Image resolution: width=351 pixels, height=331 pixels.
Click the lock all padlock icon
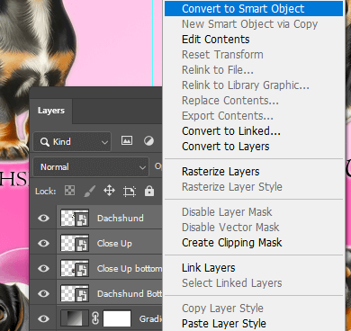tap(149, 191)
